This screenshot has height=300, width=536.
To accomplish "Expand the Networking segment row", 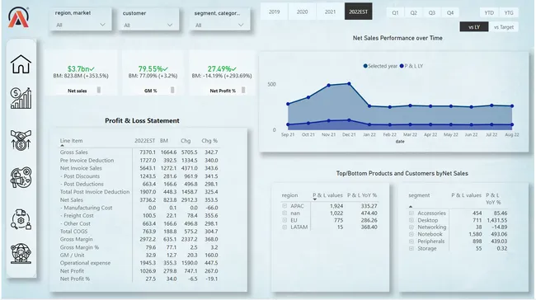I will tap(411, 227).
